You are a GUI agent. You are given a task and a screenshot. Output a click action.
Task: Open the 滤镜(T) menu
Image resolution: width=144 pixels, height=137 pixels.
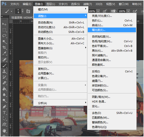pos(87,4)
